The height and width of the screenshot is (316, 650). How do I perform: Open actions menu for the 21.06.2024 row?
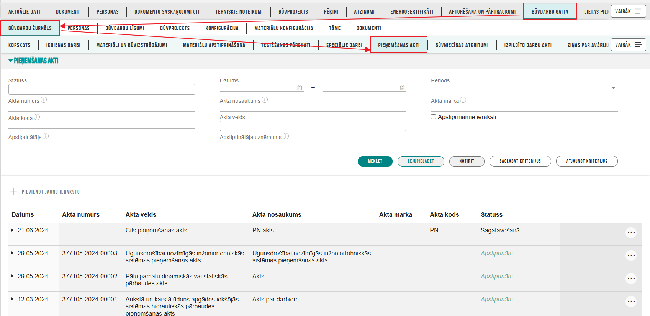631,232
